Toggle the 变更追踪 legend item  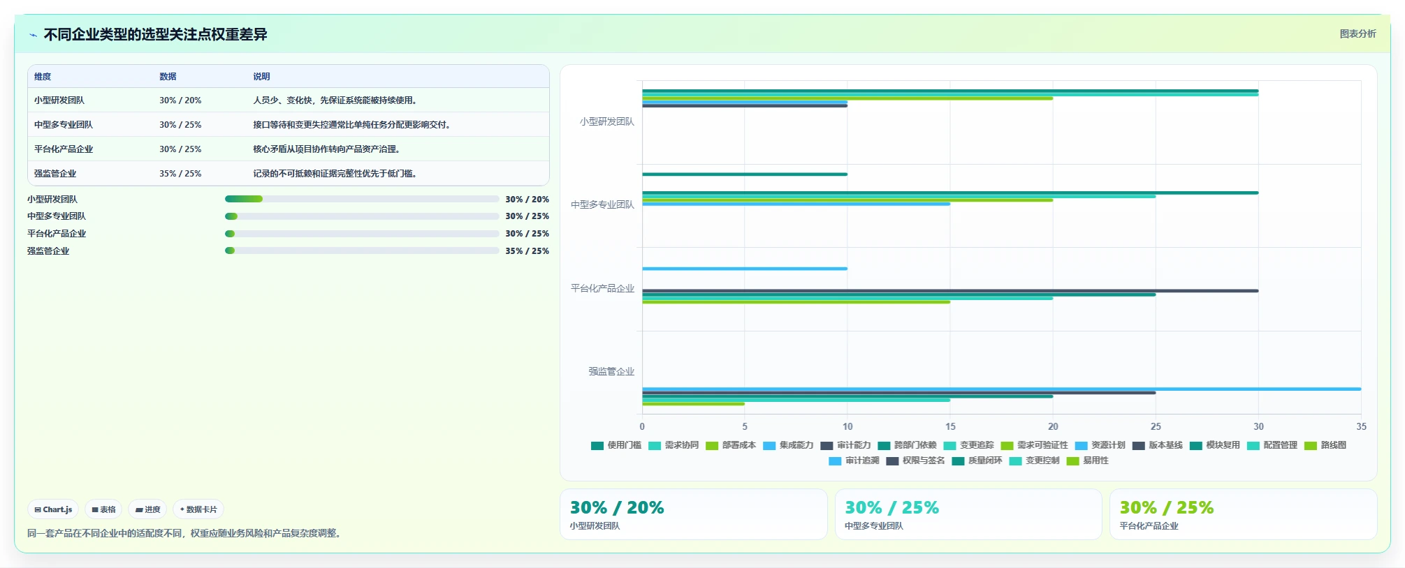(x=968, y=445)
